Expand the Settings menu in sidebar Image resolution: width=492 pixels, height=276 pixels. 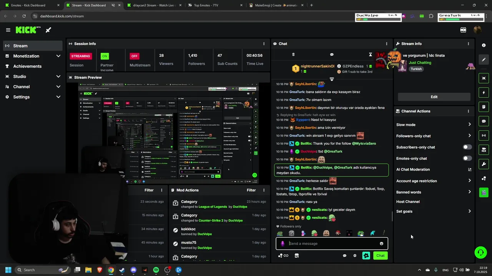[33, 97]
